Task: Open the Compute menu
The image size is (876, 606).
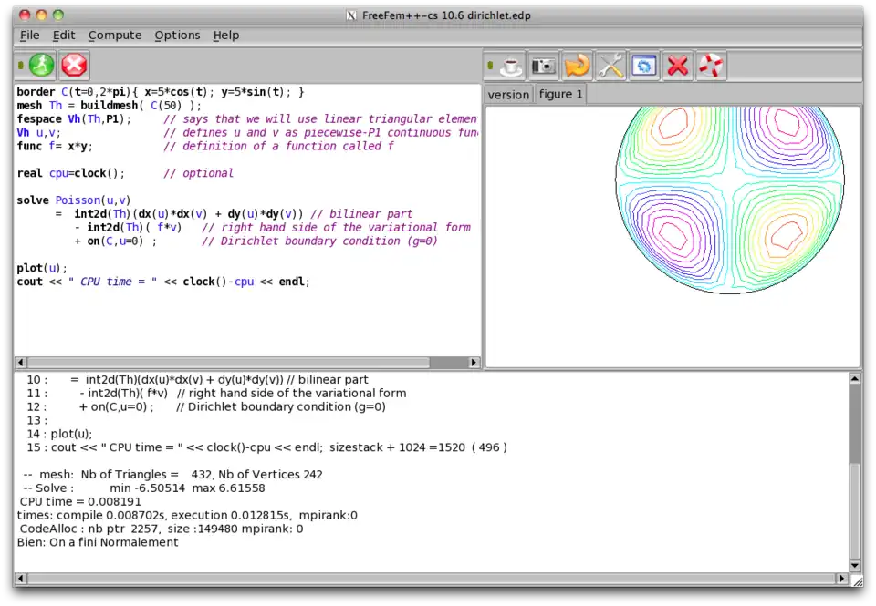Action: click(x=115, y=35)
